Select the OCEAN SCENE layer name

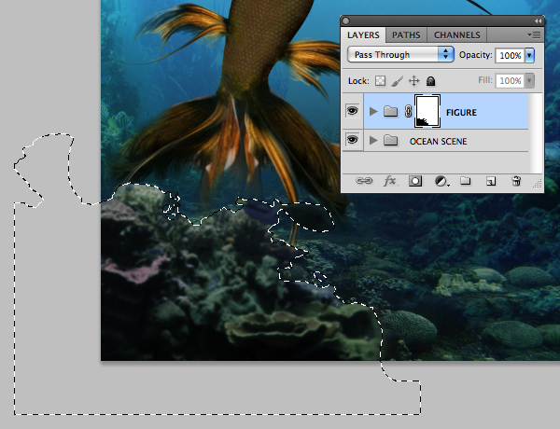438,142
